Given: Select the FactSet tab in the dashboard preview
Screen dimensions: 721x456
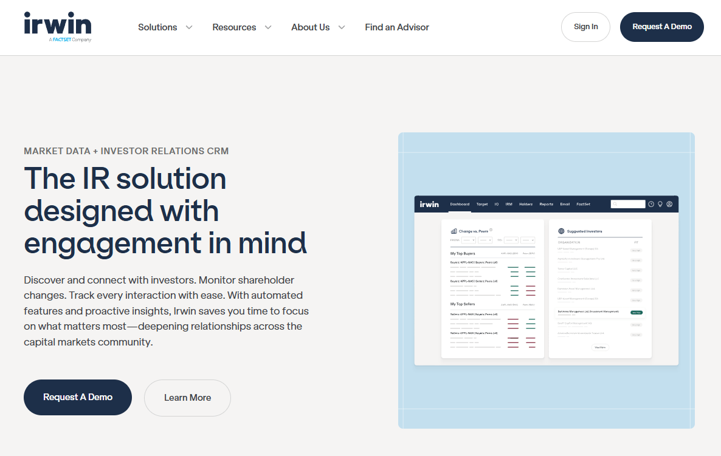Looking at the screenshot, I should (x=583, y=205).
